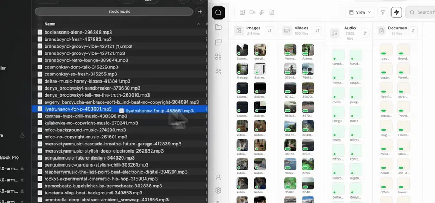This screenshot has height=203, width=435.
Task: Sort the Documents column with its arrows button
Action: pyautogui.click(x=413, y=31)
